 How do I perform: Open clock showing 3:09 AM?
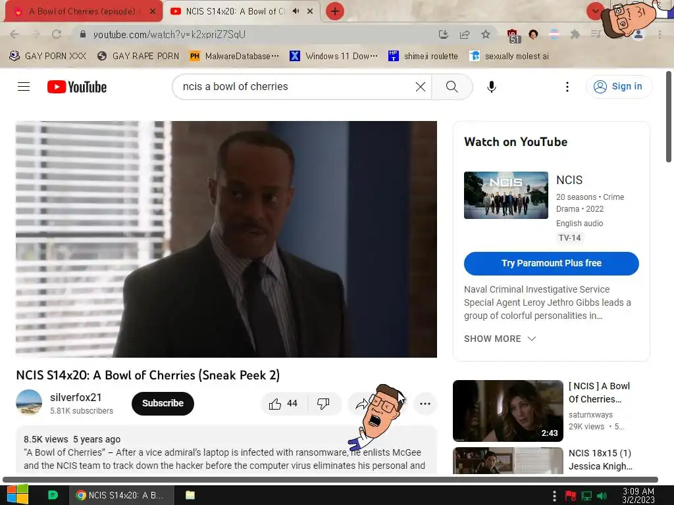coord(638,495)
